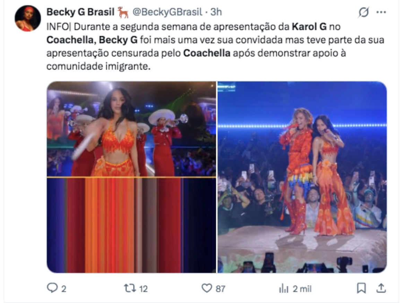Toggle the like heart on the tweet
Image resolution: width=416 pixels, height=303 pixels.
click(207, 287)
